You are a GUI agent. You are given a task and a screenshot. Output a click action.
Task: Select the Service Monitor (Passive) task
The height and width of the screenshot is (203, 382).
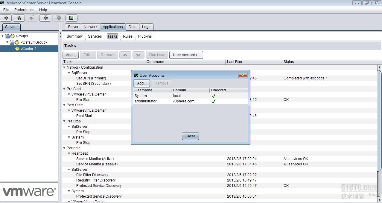point(97,164)
